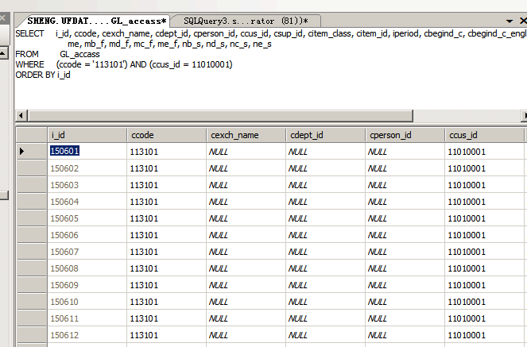The image size is (527, 347).
Task: Select the row header for row 150608
Action: point(32,268)
